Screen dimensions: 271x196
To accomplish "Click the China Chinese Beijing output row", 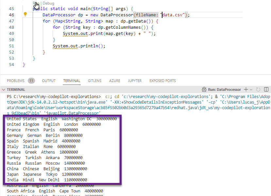I will tap(47, 169).
